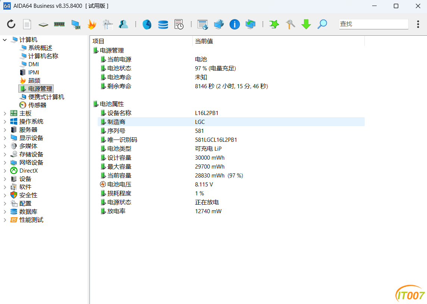
Task: Open the hammer preferences icon
Action: 290,24
